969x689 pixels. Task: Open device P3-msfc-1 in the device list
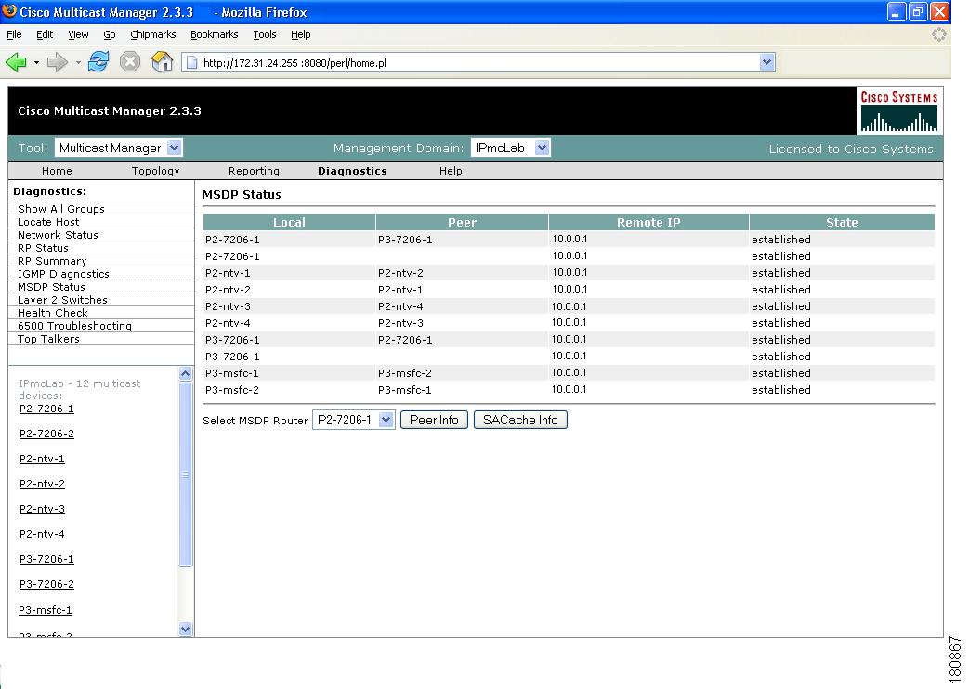click(x=46, y=610)
